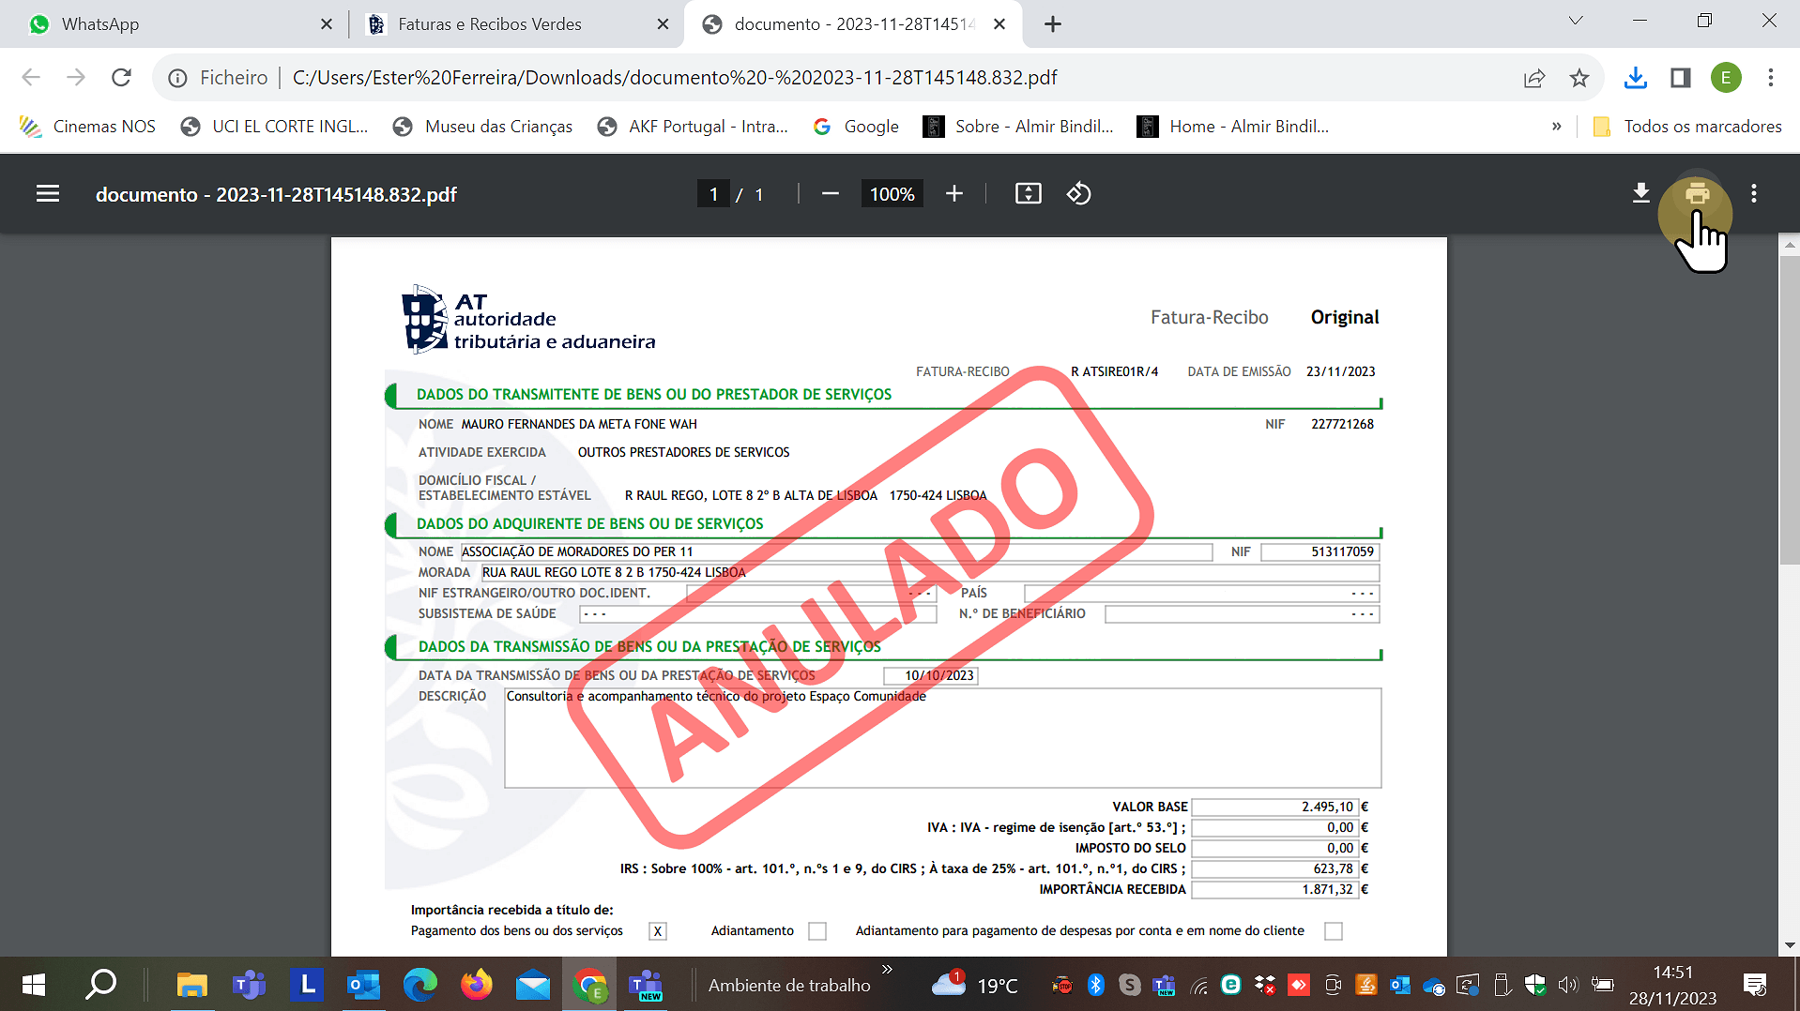The height and width of the screenshot is (1011, 1800).
Task: Zoom out of the PDF
Action: pyautogui.click(x=830, y=194)
